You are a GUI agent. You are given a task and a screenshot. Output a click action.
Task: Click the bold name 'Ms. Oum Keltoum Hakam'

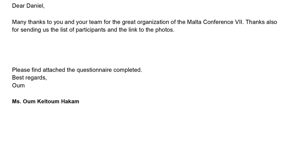coord(46,101)
